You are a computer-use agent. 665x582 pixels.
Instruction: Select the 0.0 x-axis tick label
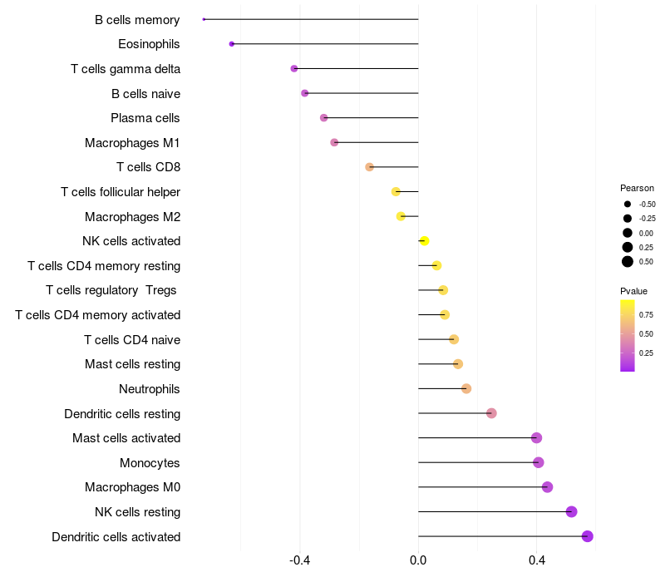point(418,560)
